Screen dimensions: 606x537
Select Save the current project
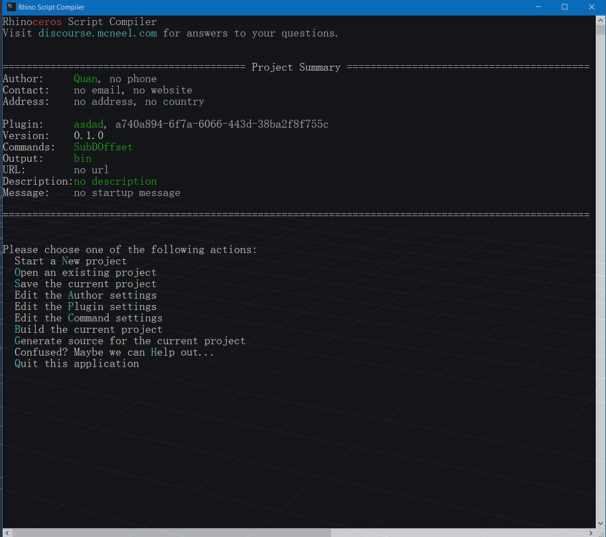(x=85, y=284)
